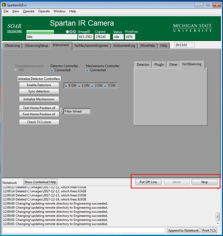
Task: Click the disabled Abort button
Action: (176, 182)
